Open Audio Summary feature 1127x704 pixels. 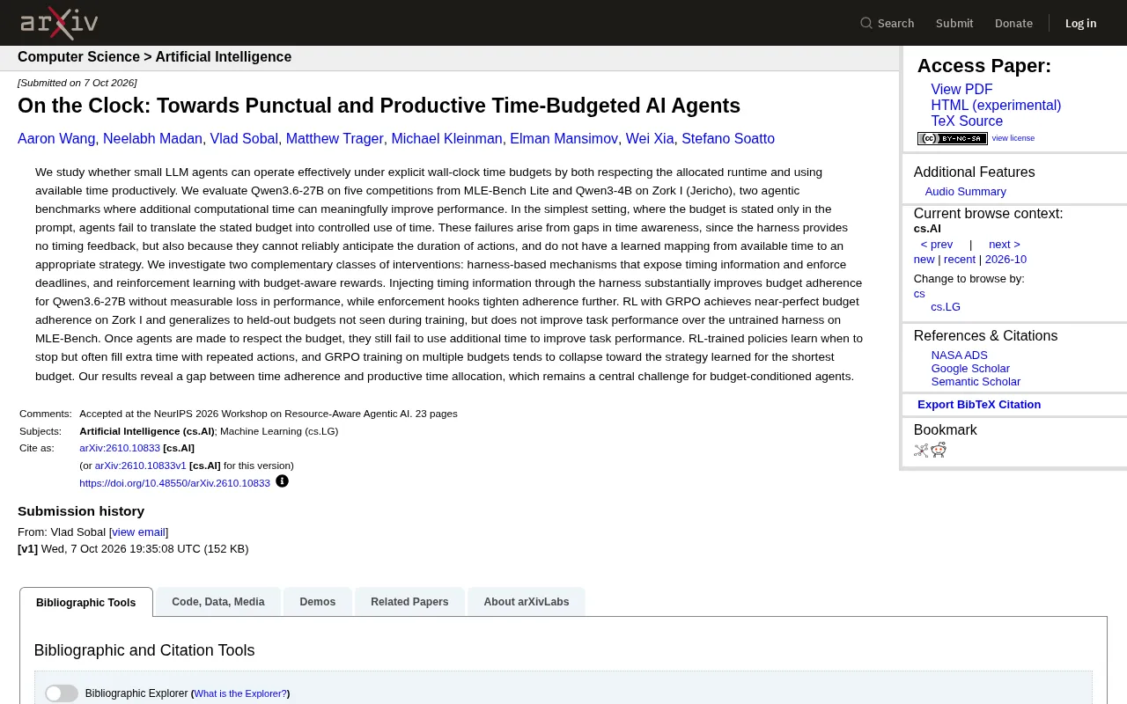(x=965, y=192)
